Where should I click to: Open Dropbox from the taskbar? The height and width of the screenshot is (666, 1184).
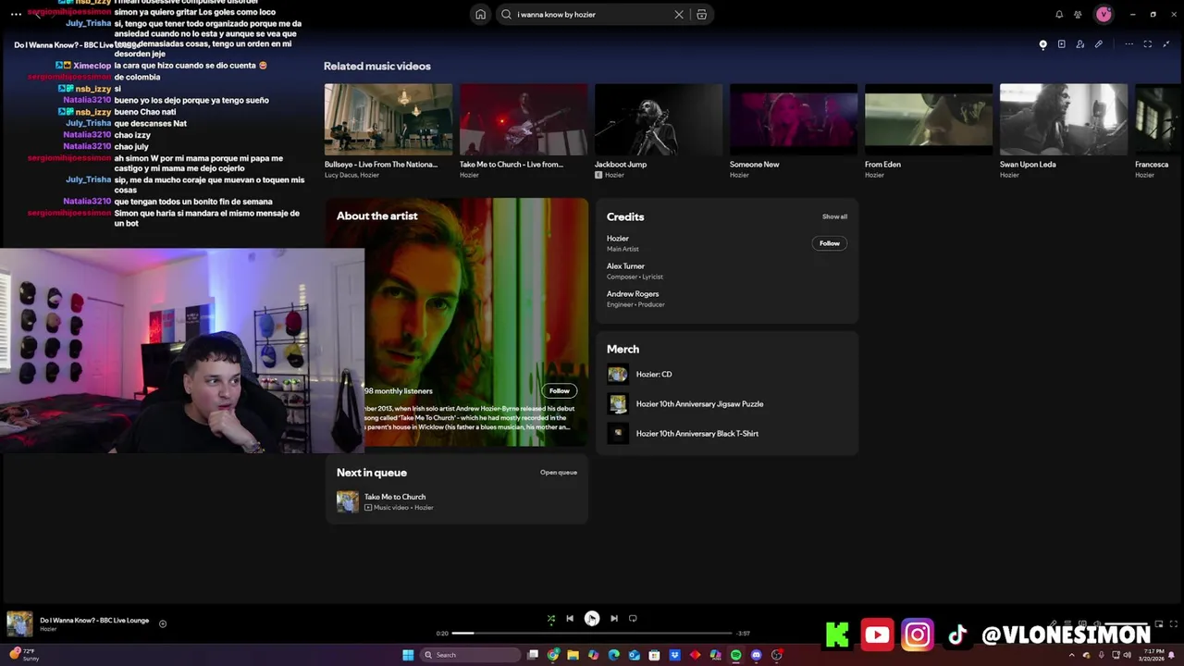pos(675,655)
